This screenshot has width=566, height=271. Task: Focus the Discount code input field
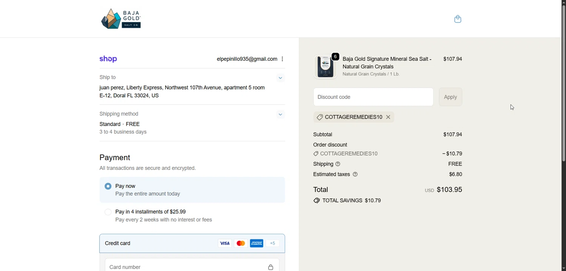pos(373,97)
